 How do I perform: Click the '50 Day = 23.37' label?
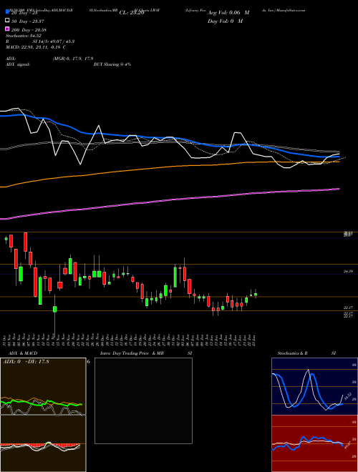click(29, 21)
